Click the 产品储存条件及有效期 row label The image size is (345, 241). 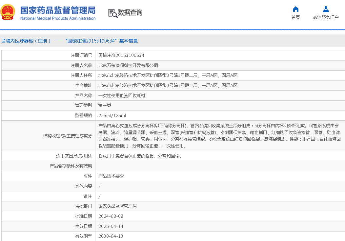(71, 166)
